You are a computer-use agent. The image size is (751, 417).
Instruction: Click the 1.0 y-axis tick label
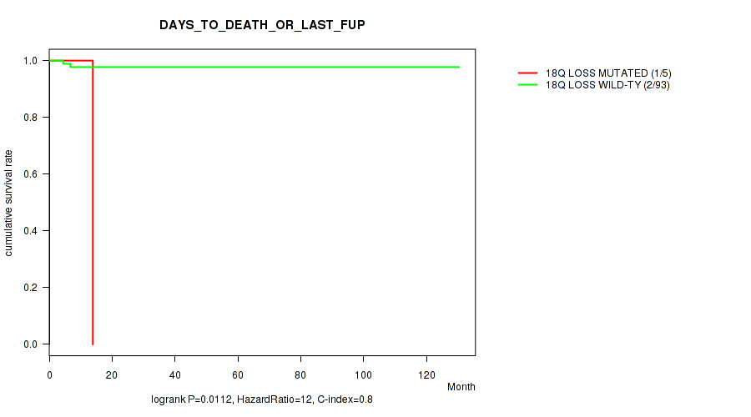[31, 61]
